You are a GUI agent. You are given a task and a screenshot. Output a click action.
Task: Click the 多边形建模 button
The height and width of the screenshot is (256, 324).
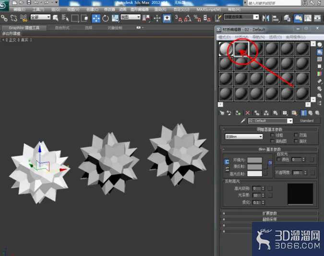click(11, 34)
